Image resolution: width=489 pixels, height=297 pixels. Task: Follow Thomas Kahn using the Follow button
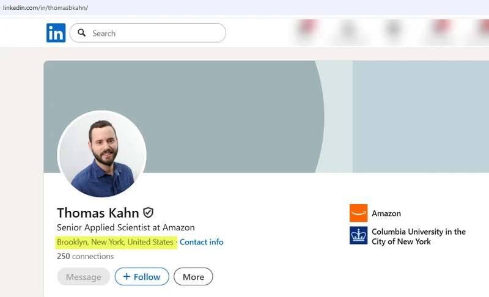click(x=142, y=277)
